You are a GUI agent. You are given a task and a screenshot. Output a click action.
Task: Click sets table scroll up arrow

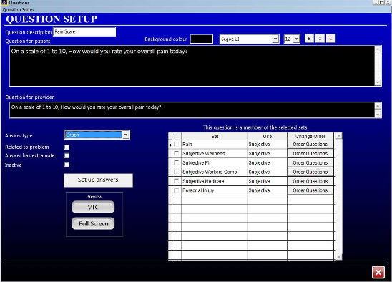click(339, 136)
